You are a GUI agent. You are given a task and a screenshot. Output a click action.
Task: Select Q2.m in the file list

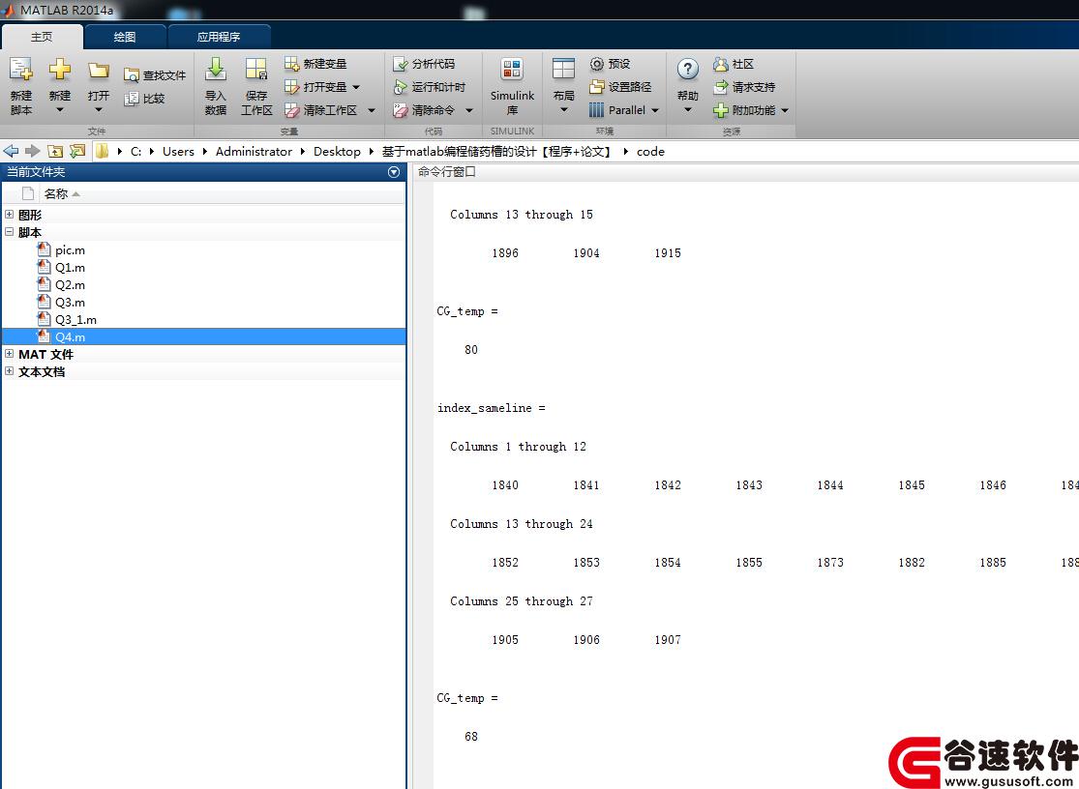tap(70, 284)
